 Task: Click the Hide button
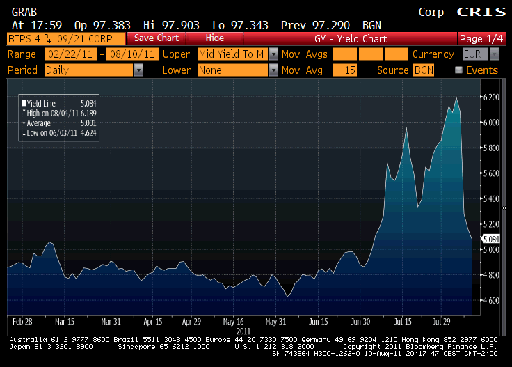pos(215,38)
